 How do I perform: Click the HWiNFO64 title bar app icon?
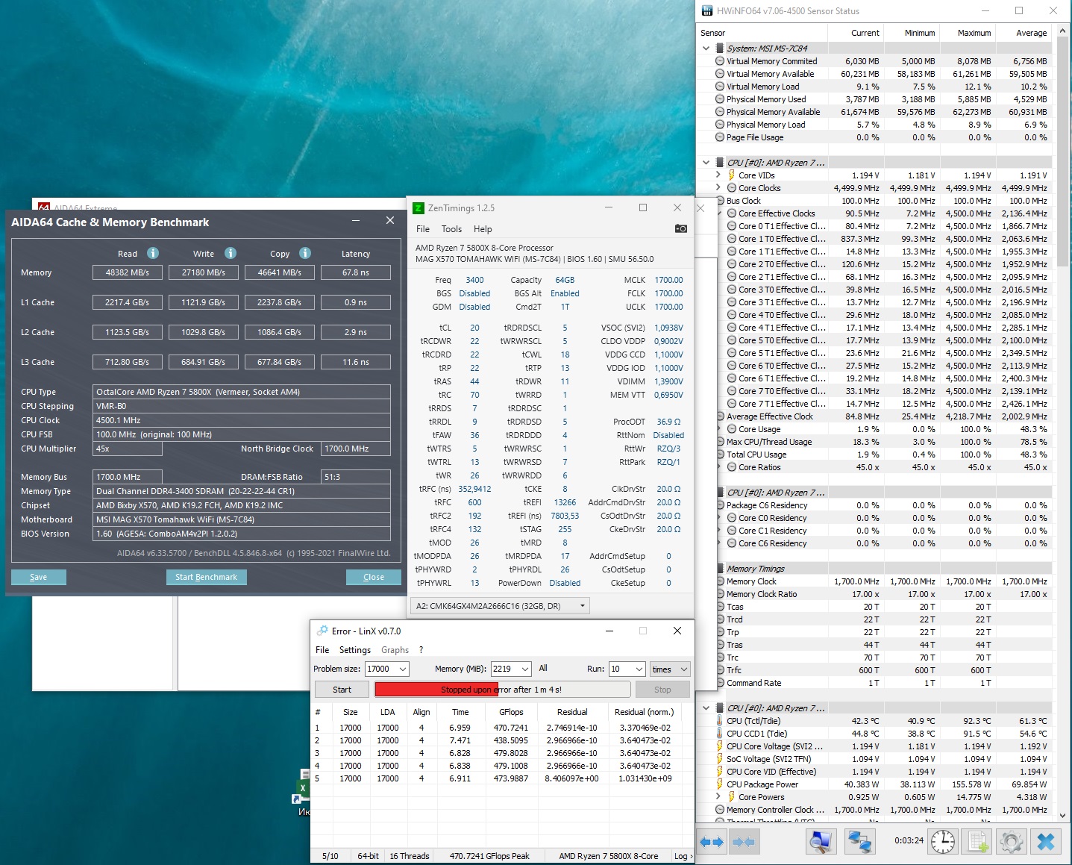[x=707, y=11]
